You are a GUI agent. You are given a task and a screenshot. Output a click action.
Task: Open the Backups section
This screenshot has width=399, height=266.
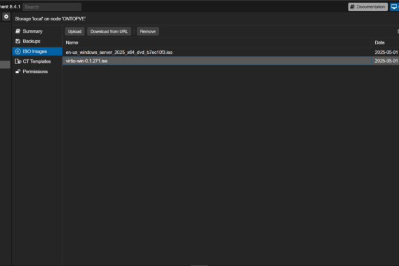tap(37, 41)
